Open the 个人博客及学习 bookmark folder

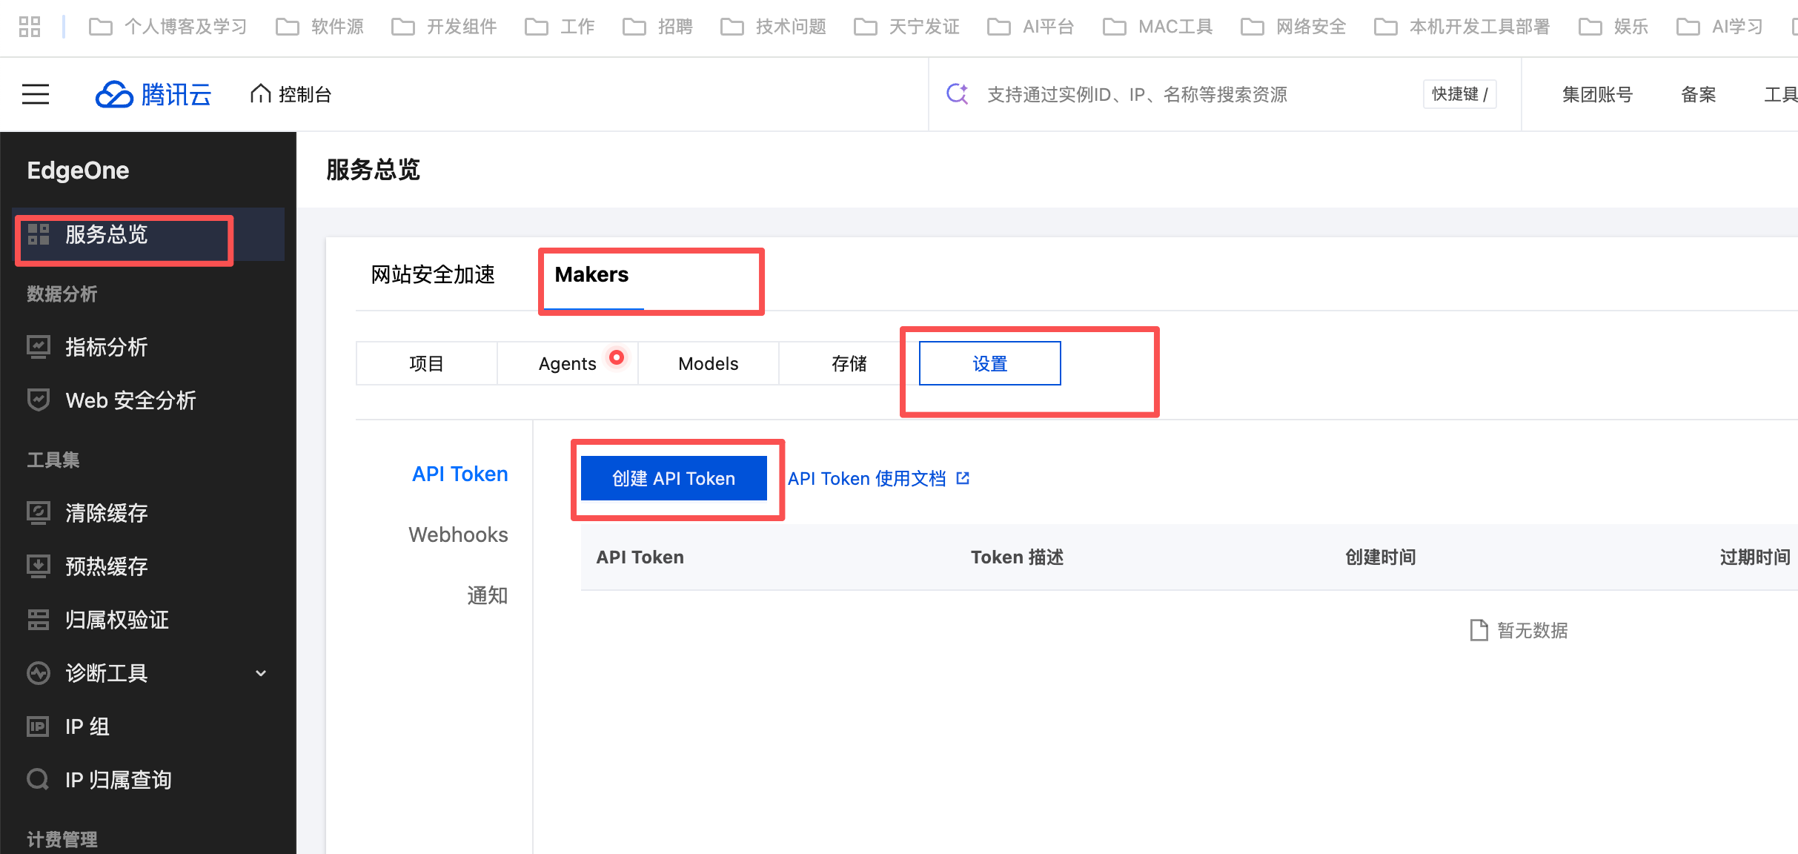pyautogui.click(x=168, y=27)
